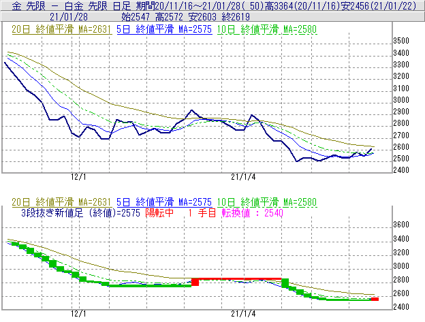This screenshot has height=322, width=425.
Task: Click the red 1 手目 text
Action: (202, 213)
